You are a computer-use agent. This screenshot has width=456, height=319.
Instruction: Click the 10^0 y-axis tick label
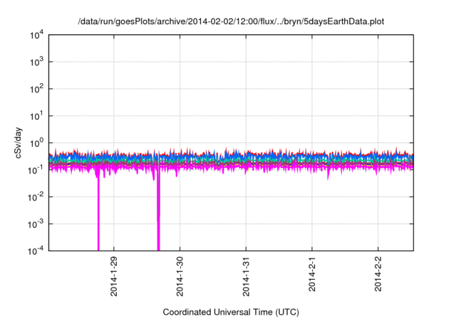[36, 143]
